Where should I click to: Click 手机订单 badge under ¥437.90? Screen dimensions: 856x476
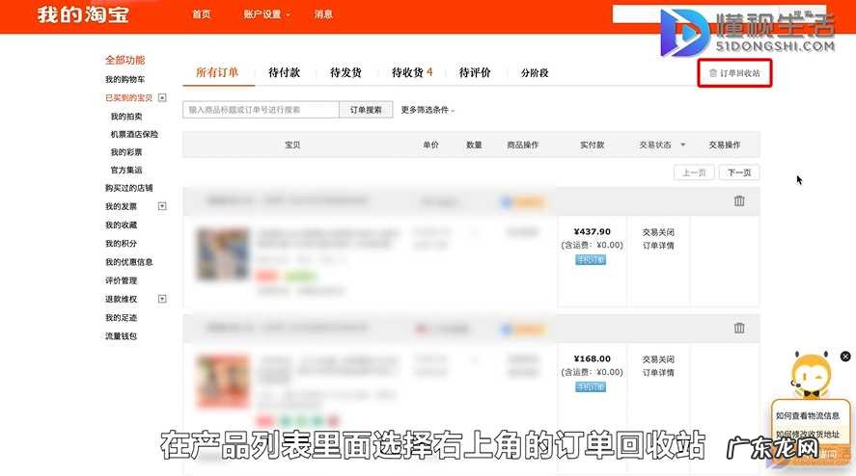(x=591, y=260)
